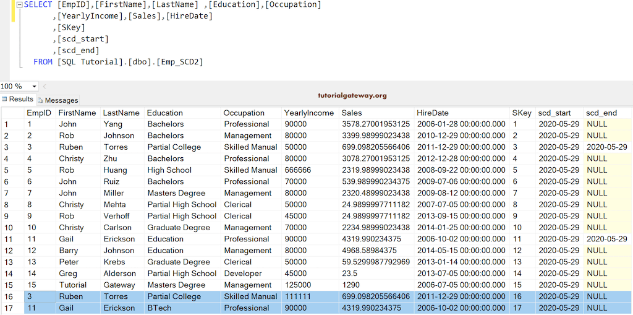Switch to the Results tab
This screenshot has height=315, width=633.
click(x=18, y=99)
